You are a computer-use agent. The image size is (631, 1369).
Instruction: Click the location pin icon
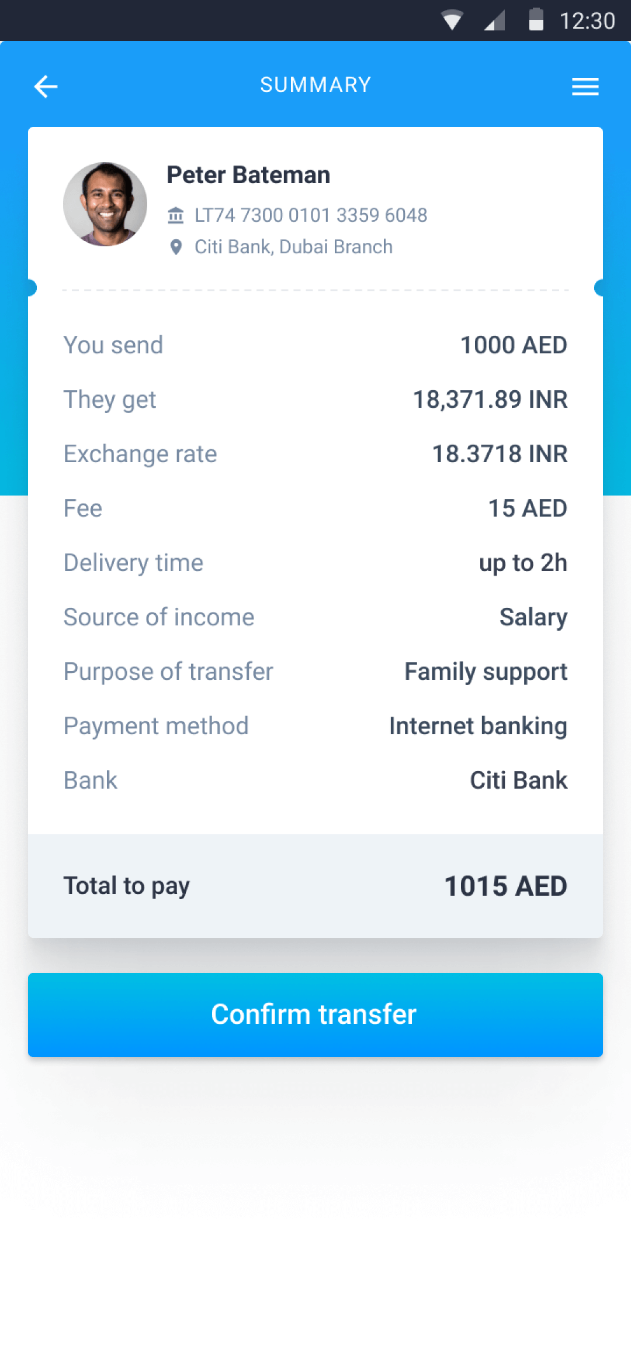pyautogui.click(x=176, y=247)
